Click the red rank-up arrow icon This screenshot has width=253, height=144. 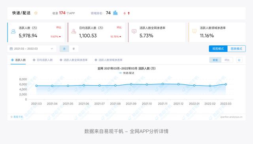tap(129, 13)
